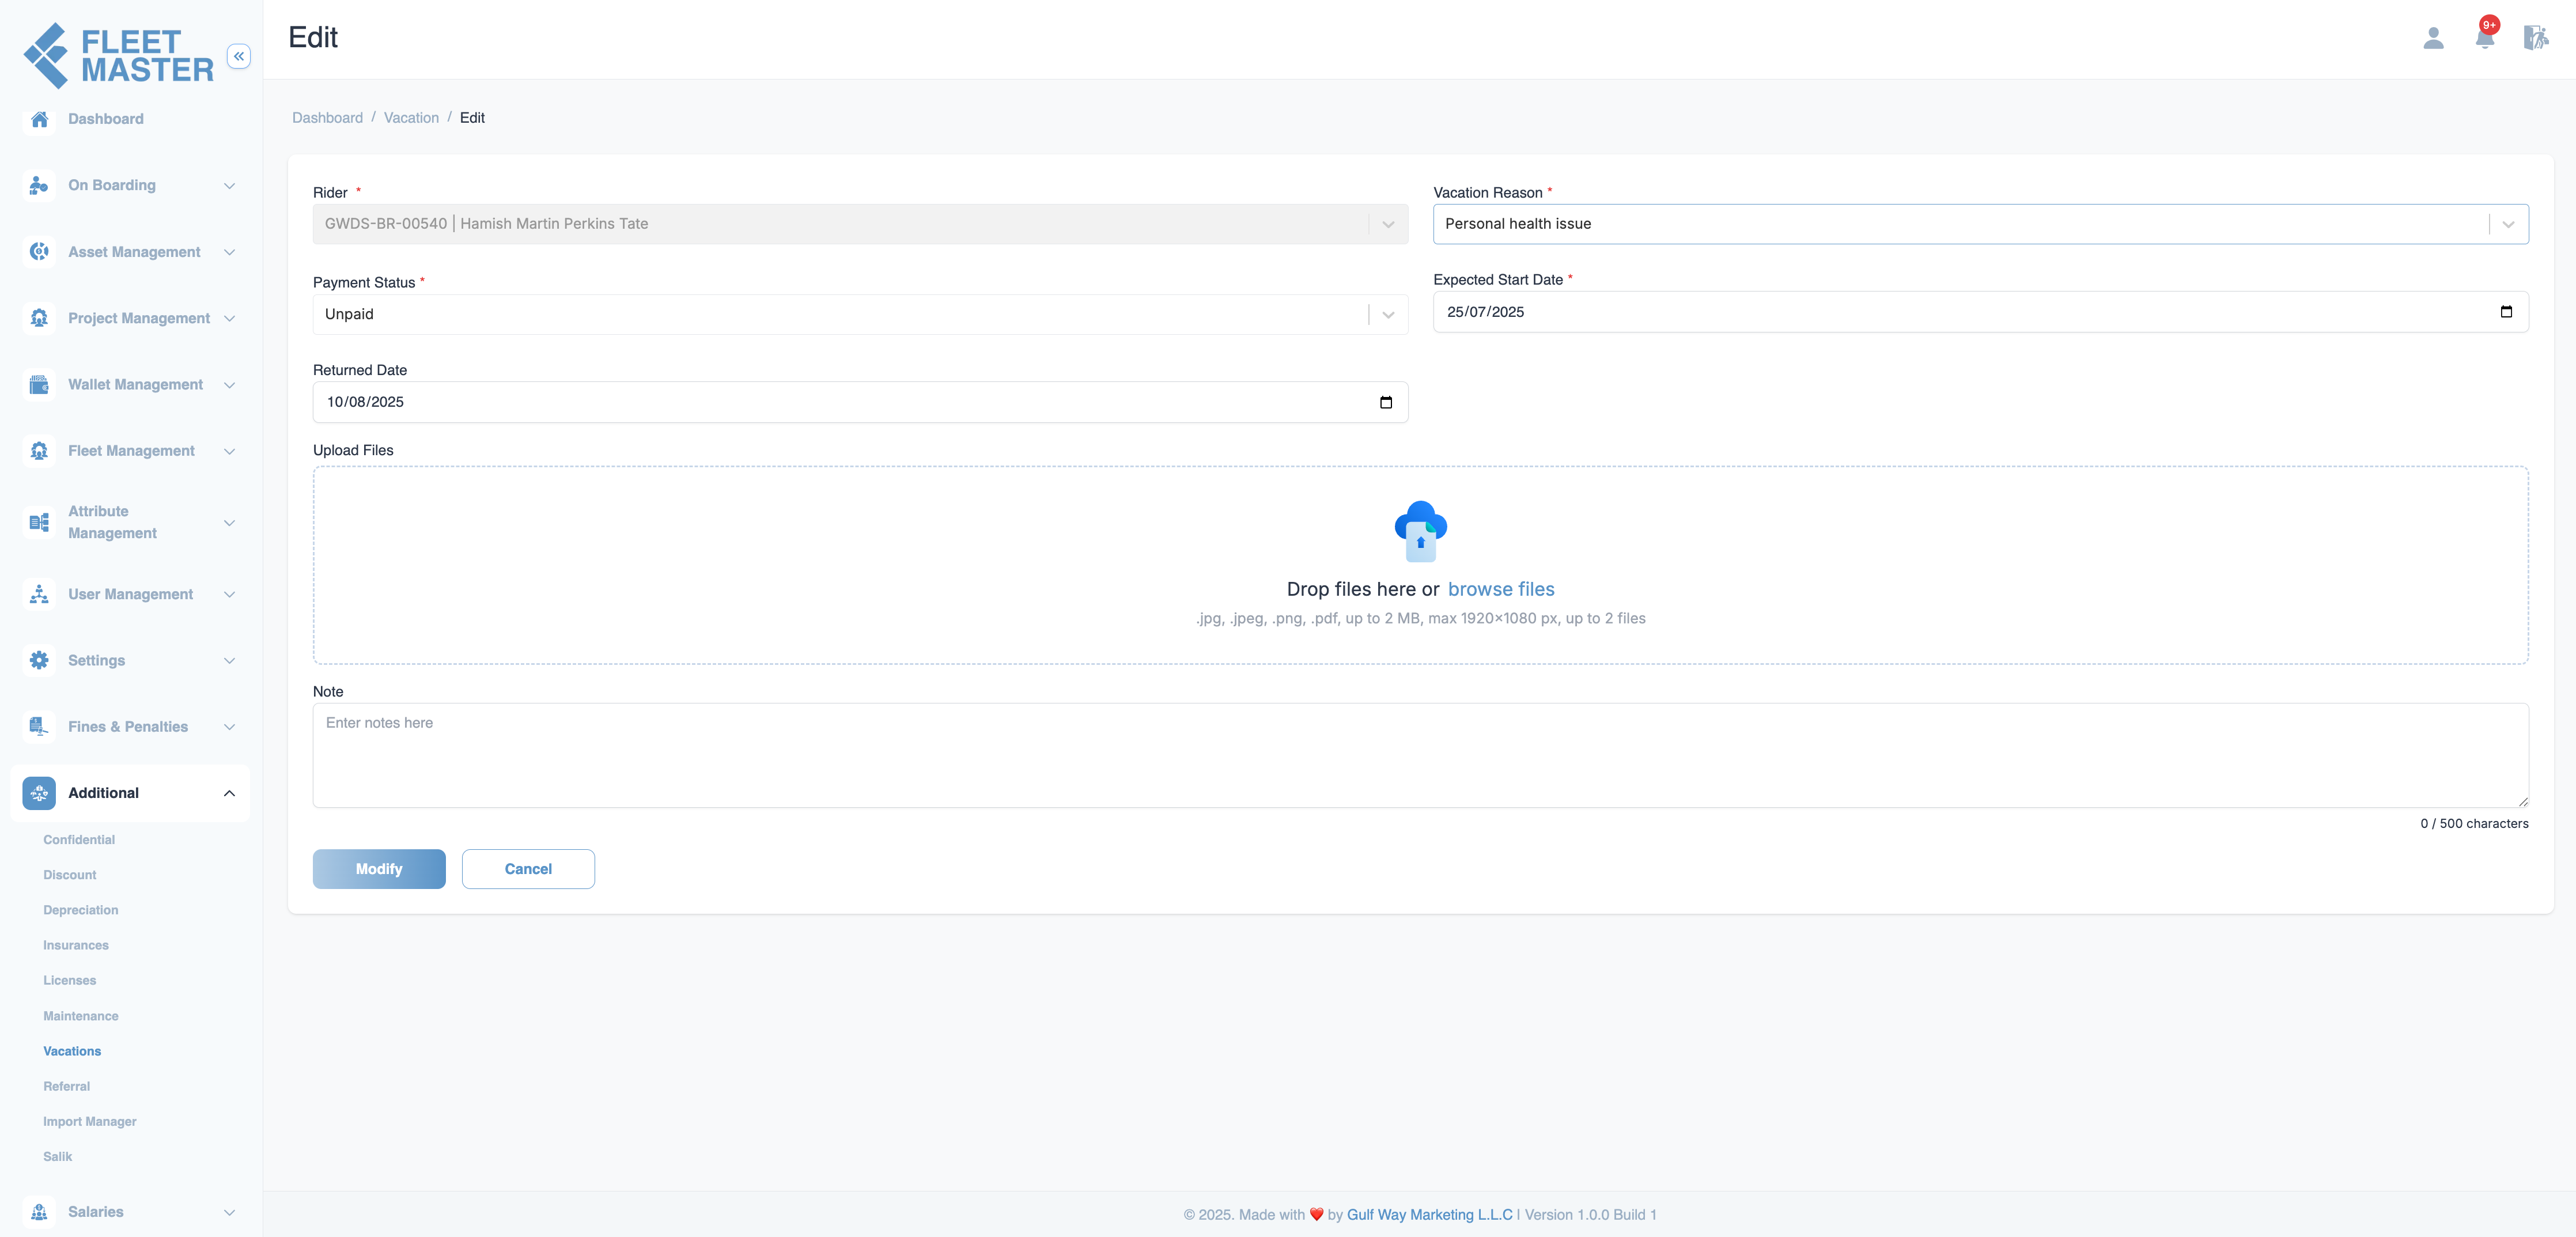This screenshot has width=2576, height=1237.
Task: Open Gulf Way Marketing L.L.C link
Action: tap(1429, 1215)
